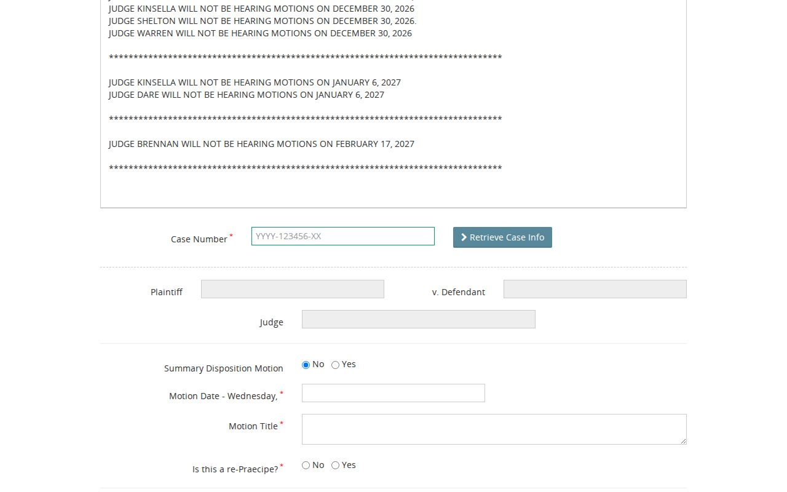
Task: Click the Judge Kinsella December 30, 2026 notice
Action: 261,9
